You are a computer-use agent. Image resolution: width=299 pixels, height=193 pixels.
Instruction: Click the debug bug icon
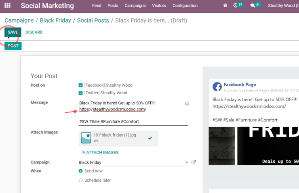225,6
